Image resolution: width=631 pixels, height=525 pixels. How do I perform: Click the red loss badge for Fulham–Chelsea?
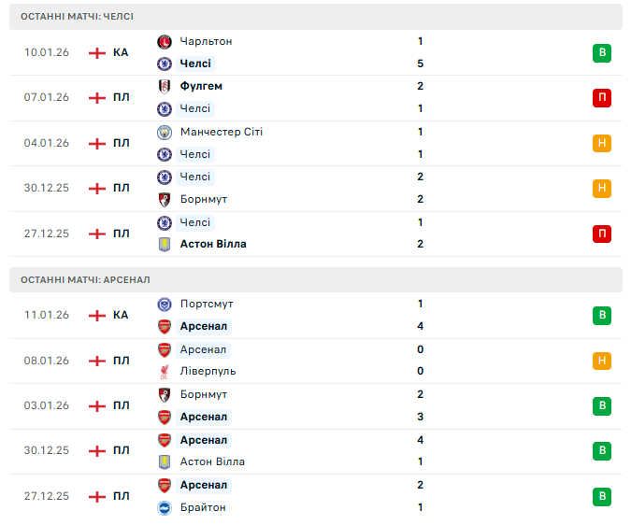(602, 98)
